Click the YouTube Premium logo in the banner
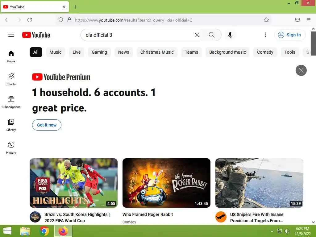This screenshot has height=237, width=316. coord(61,77)
